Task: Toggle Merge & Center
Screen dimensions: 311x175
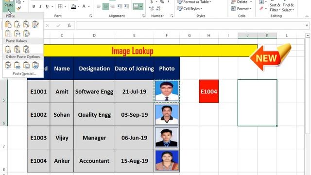Action: (x=136, y=6)
